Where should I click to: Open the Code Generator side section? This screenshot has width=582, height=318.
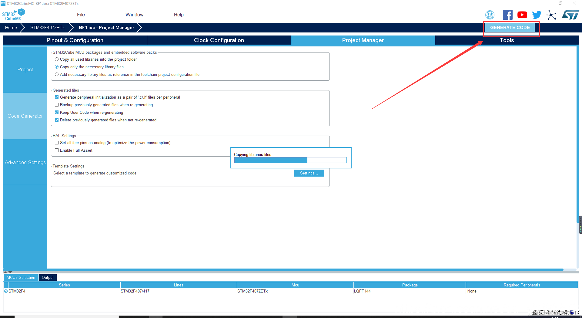coord(25,116)
